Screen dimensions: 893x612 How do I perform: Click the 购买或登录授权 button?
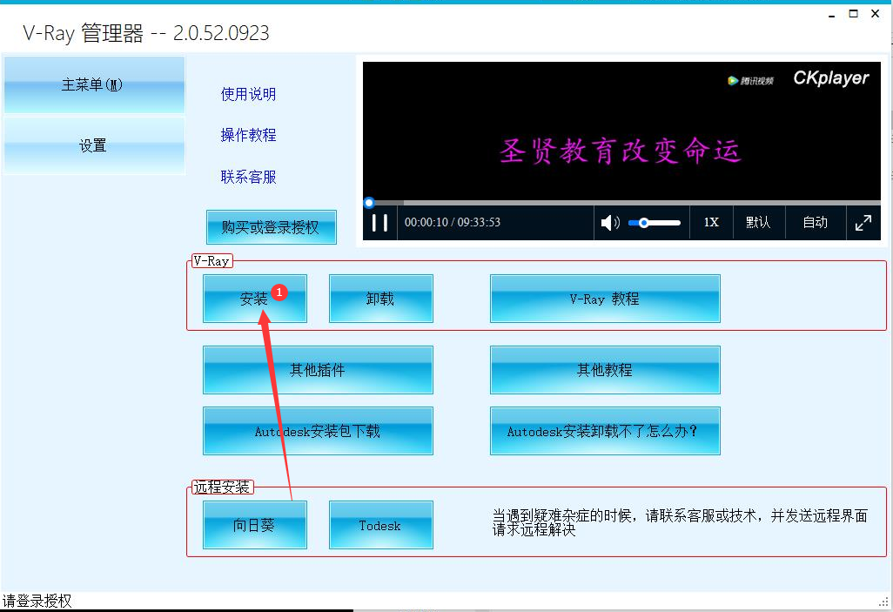(x=271, y=227)
